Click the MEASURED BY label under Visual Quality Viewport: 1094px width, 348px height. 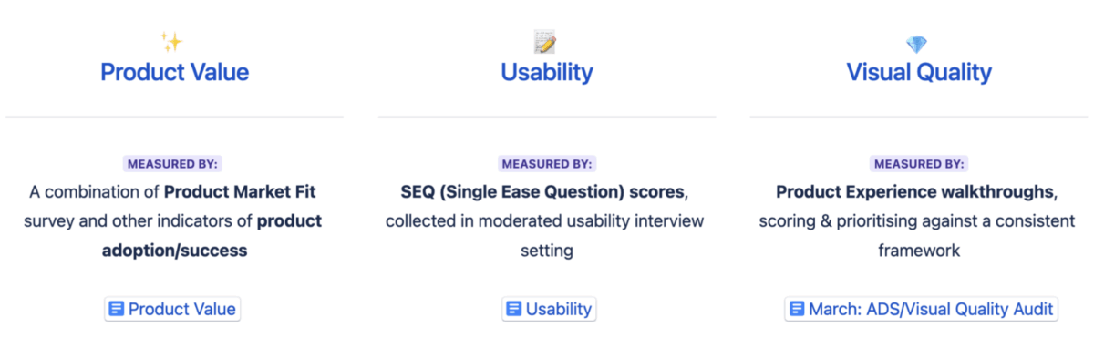click(x=919, y=164)
